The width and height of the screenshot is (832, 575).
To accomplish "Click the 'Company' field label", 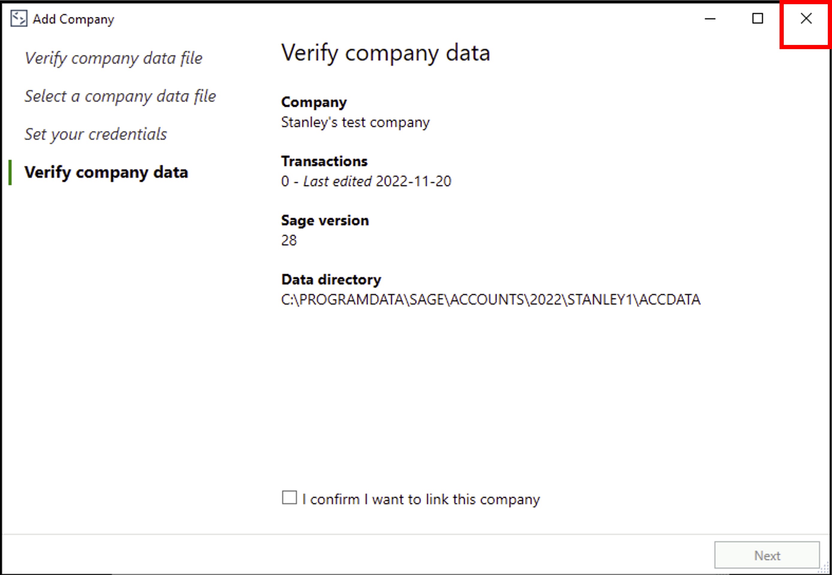I will (314, 102).
